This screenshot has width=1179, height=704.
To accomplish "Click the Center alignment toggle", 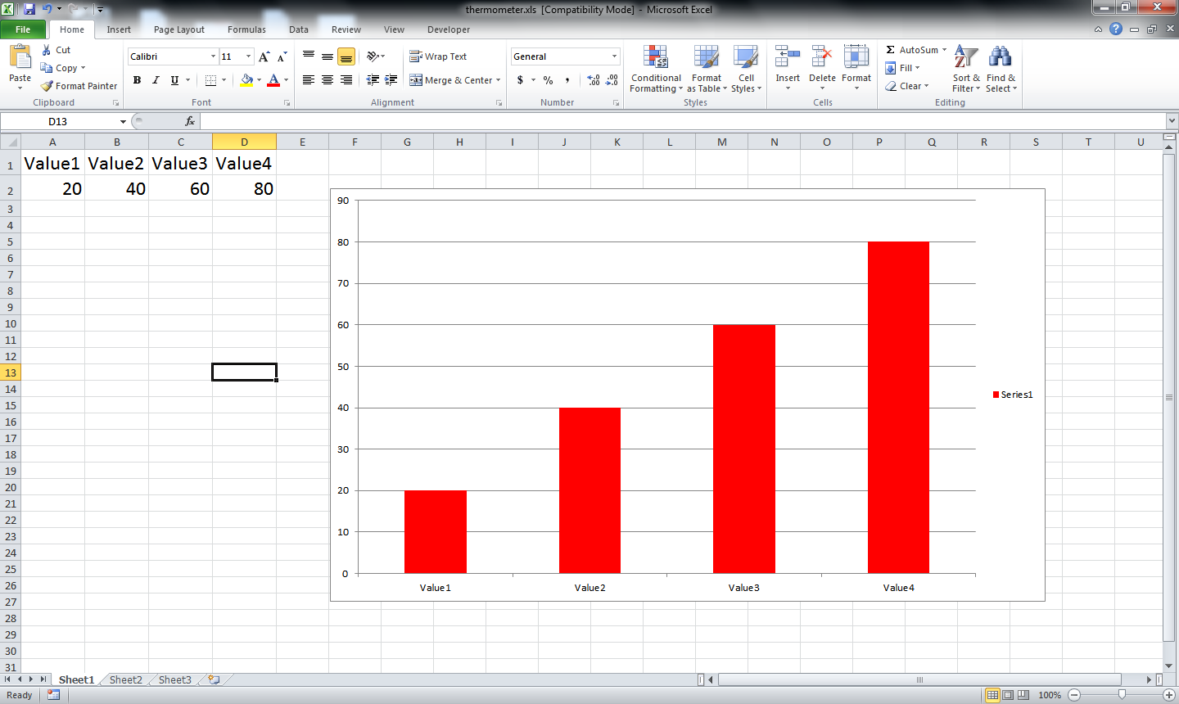I will (x=327, y=80).
